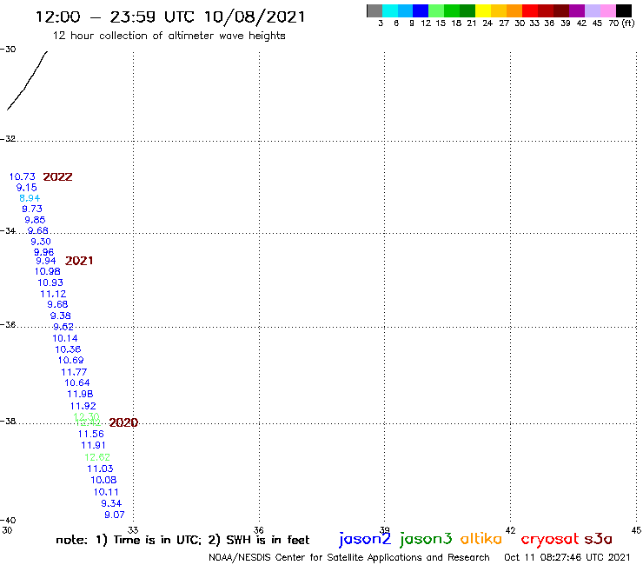
Task: Select wave height value 9.73
Action: point(32,209)
